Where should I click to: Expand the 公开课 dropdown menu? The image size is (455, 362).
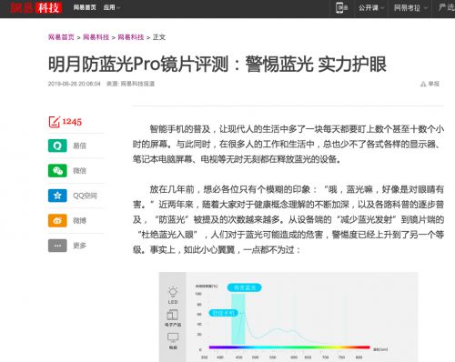coord(371,8)
